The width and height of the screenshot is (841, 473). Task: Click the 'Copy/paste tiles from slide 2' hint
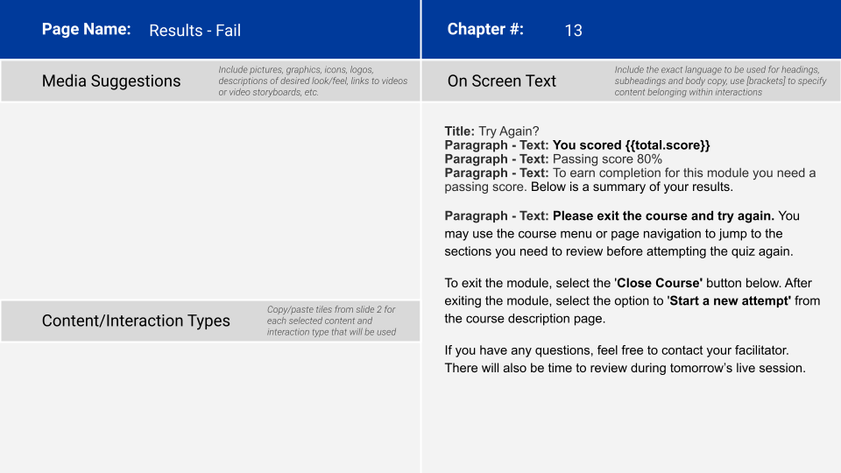pos(331,321)
